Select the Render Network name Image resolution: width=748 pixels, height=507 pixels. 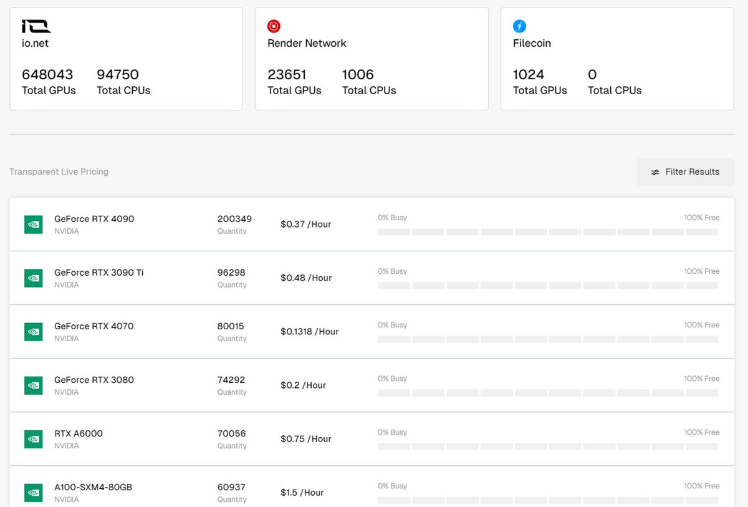(307, 43)
